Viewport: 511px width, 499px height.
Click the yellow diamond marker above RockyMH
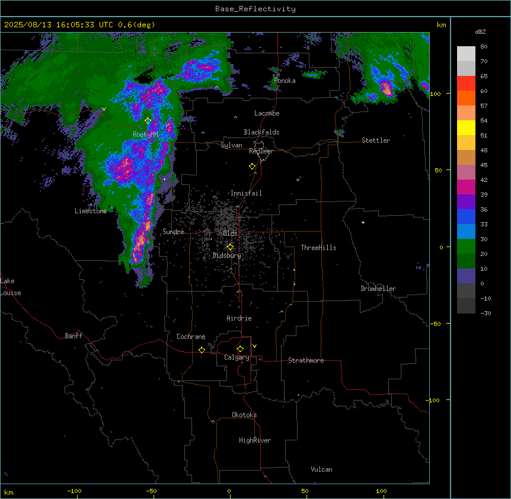click(148, 121)
